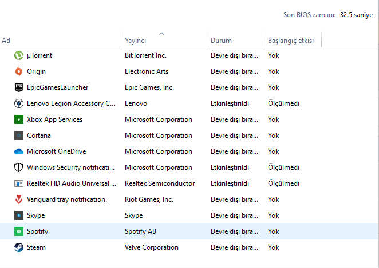The image size is (379, 268).
Task: Select Realtek HD Audio Universal entry name
Action: pos(72,183)
